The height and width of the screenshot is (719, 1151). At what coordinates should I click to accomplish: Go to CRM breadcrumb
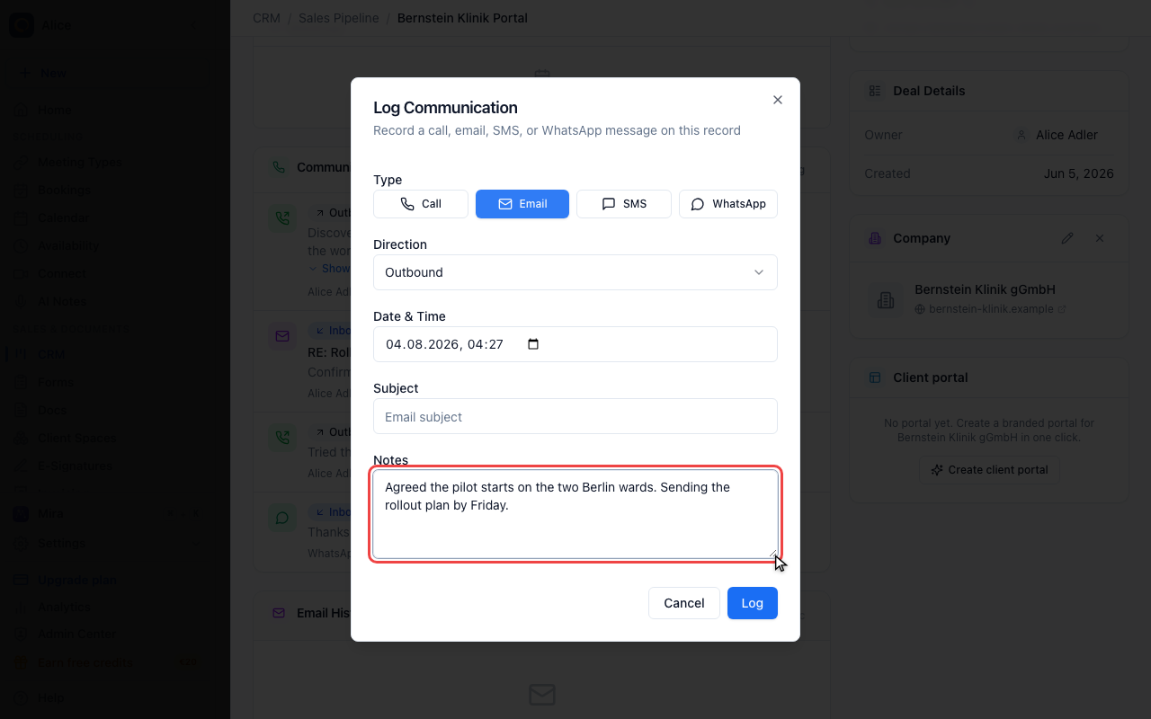pyautogui.click(x=267, y=18)
